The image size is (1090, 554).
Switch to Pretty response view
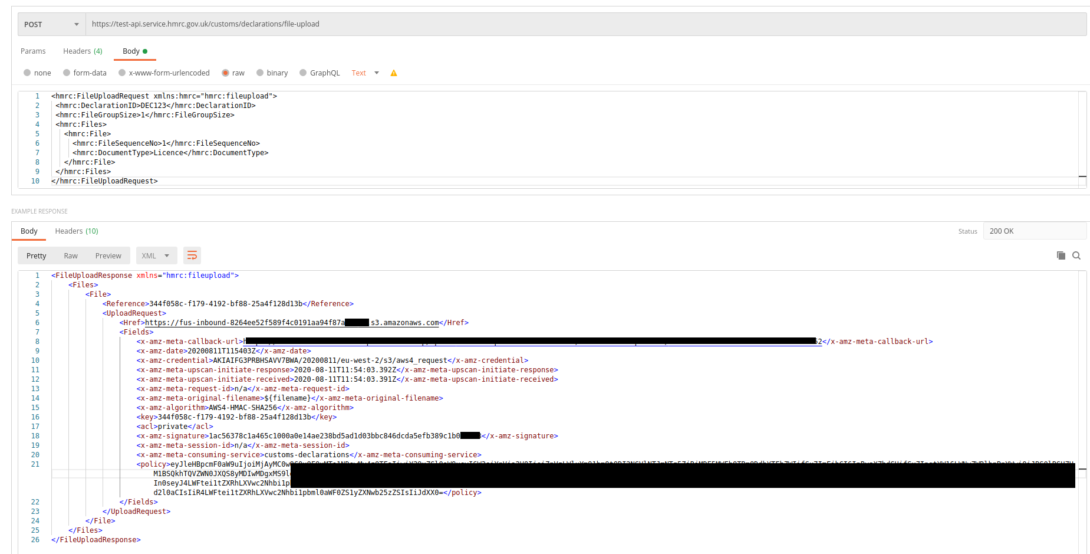tap(36, 256)
